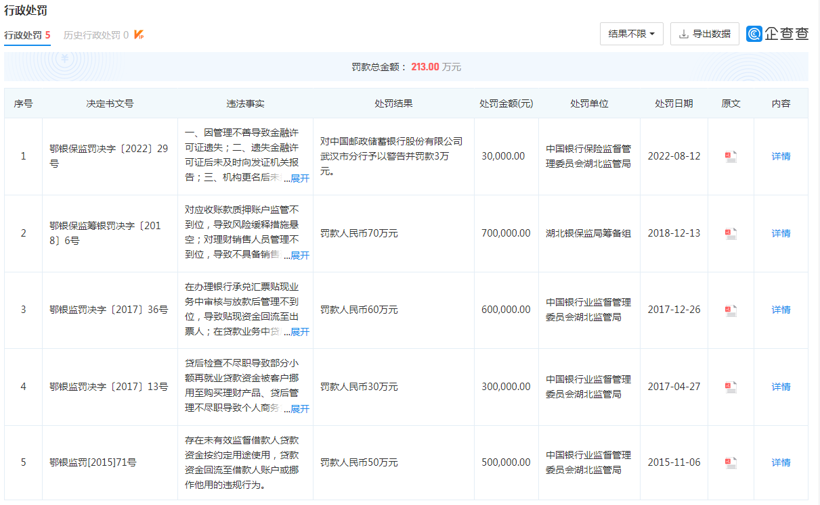Image resolution: width=820 pixels, height=505 pixels.
Task: Click result text 罚款人民币30万元
Action: pos(359,387)
